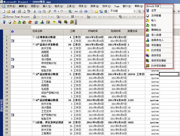Collapse the 1立项和设计阶段 summary task
The width and height of the screenshot is (180, 136).
tap(34, 37)
